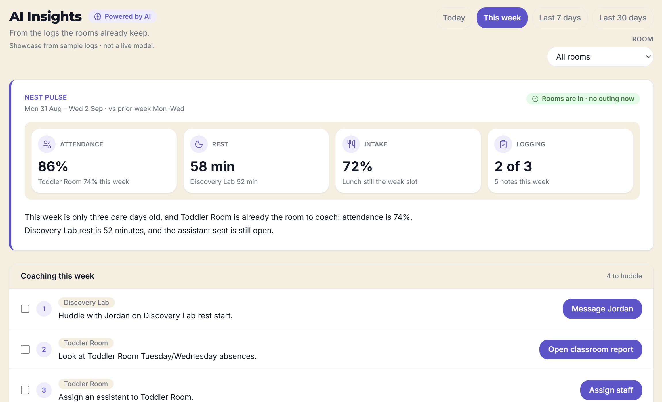Click Toddler Room 74% this week text
Screen dimensions: 662x402
coord(84,182)
